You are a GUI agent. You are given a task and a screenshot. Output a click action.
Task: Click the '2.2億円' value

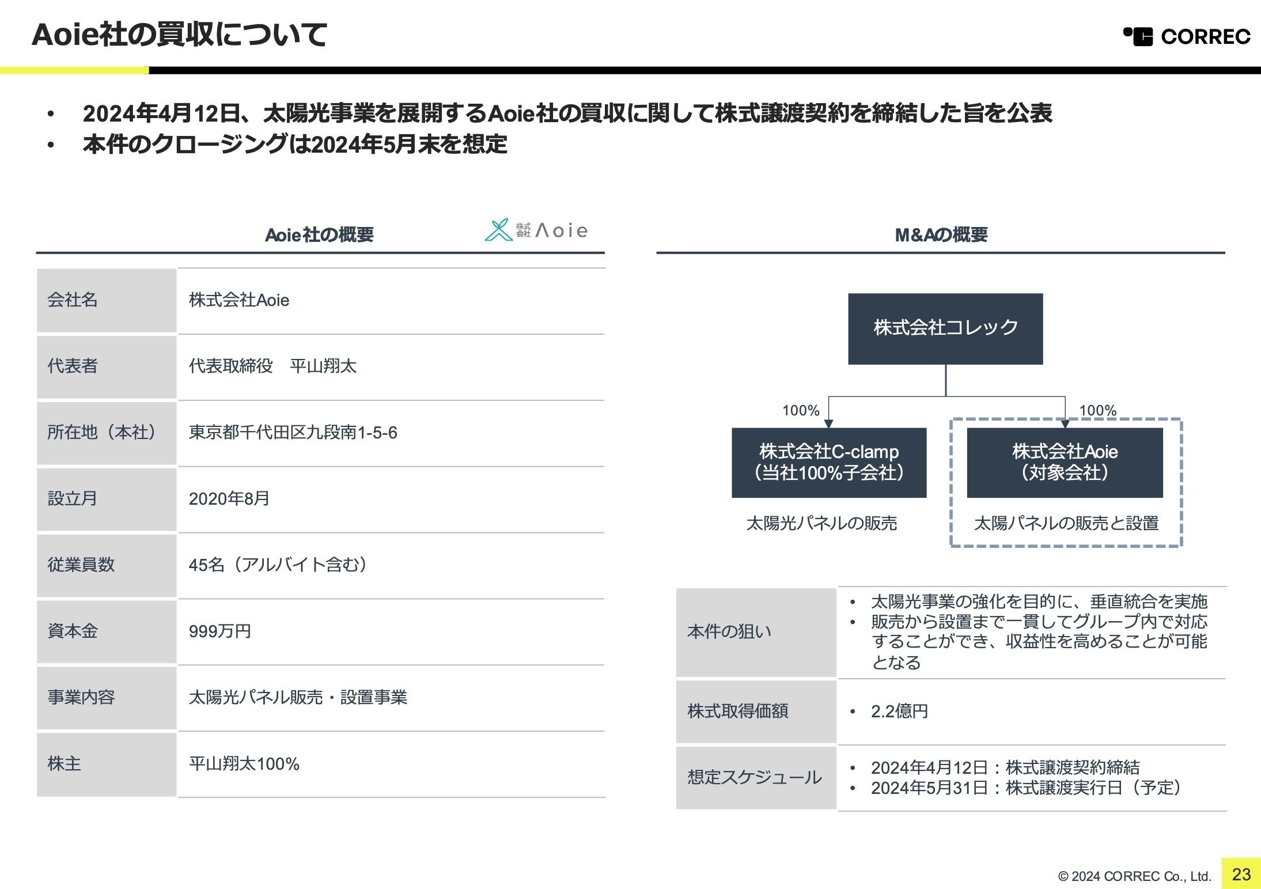tap(899, 712)
